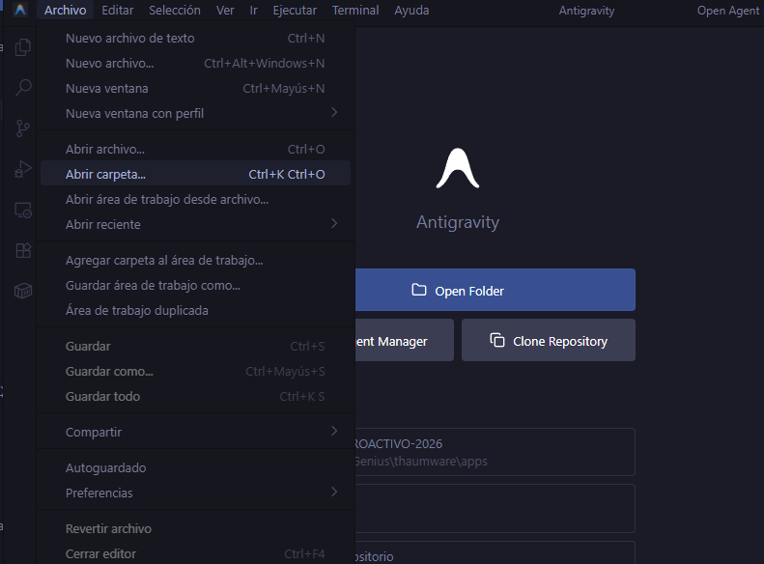
Task: Open the Extensions icon in sidebar
Action: click(x=22, y=251)
